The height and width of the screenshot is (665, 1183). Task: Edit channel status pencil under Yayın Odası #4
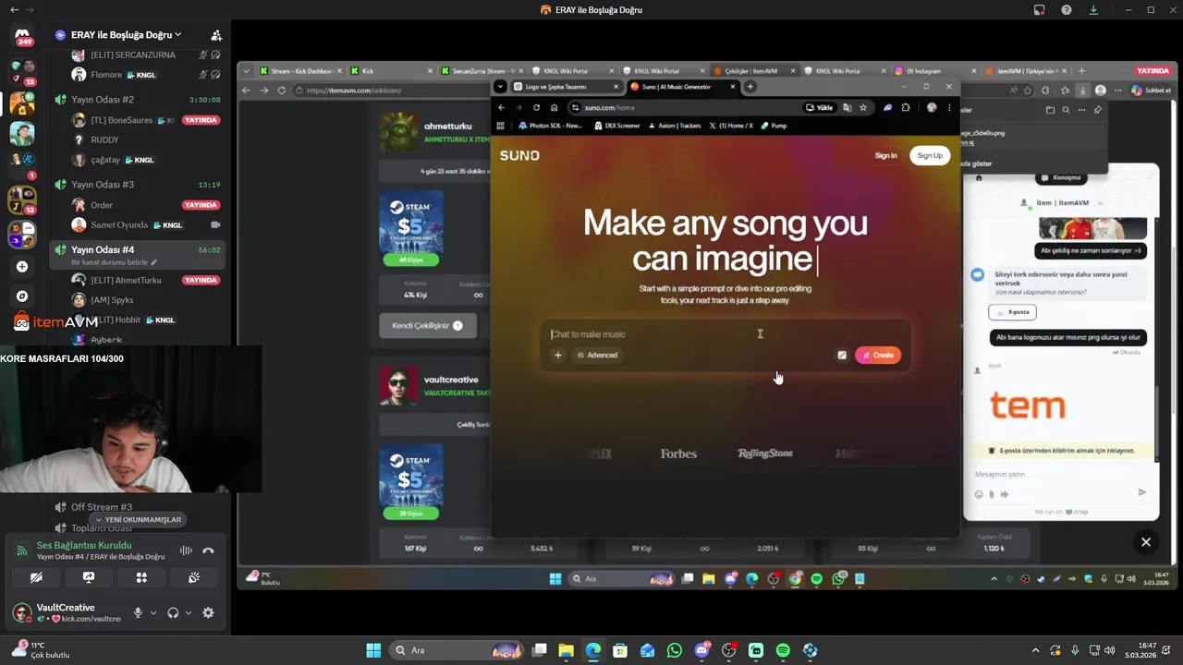153,262
